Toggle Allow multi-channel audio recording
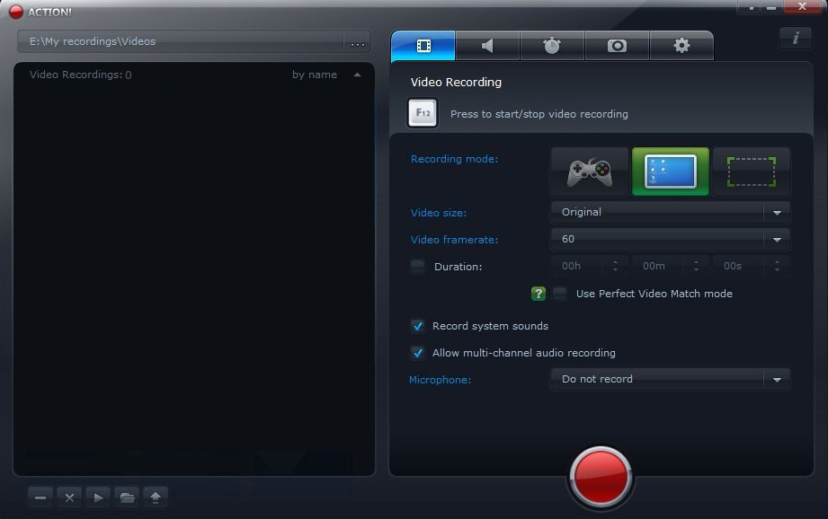The image size is (828, 519). click(x=418, y=353)
